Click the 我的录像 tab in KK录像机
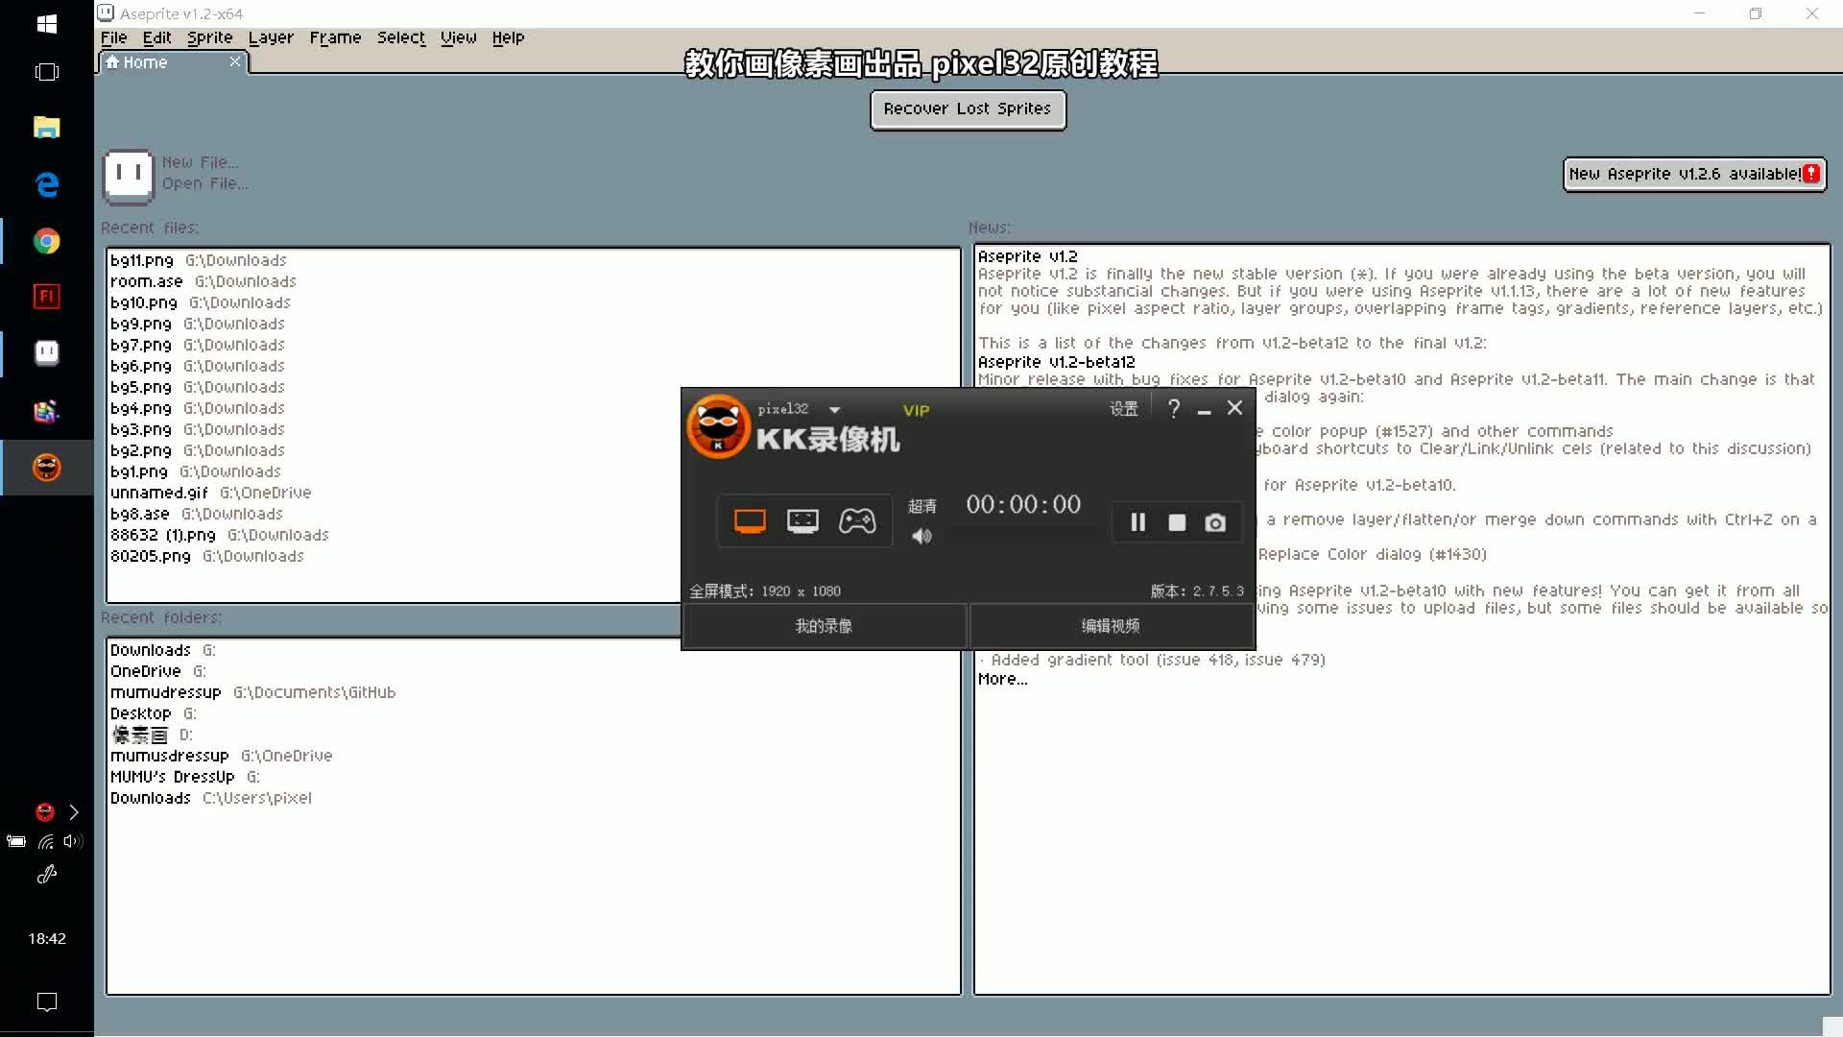 coord(823,625)
